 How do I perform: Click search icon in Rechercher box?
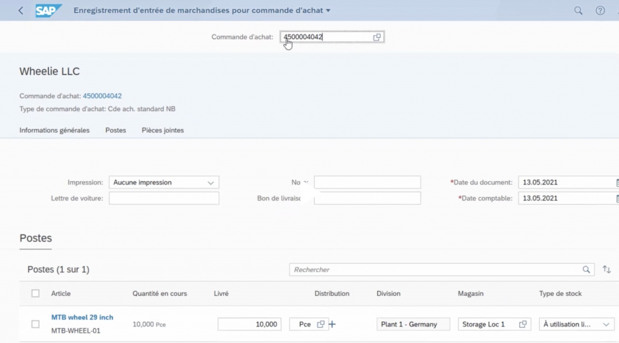point(586,270)
